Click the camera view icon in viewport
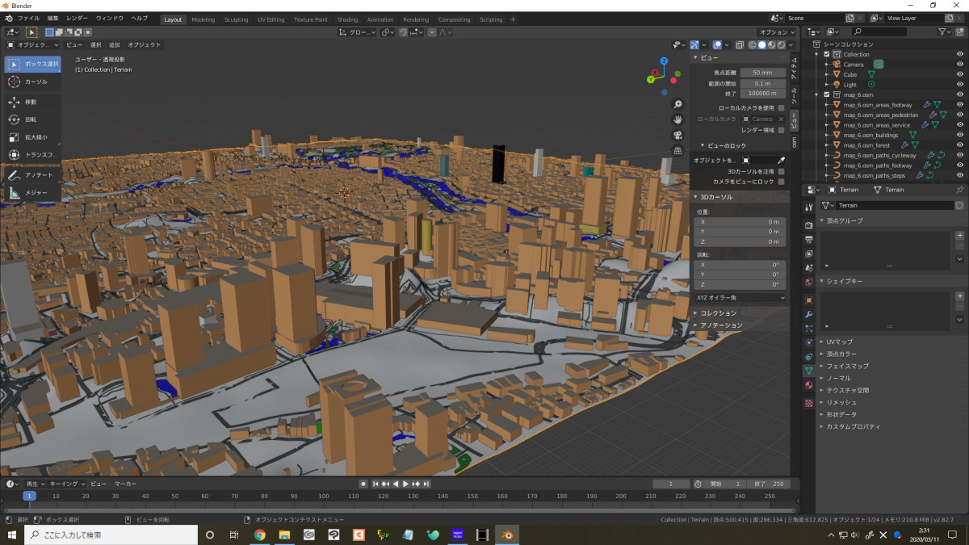Viewport: 969px width, 545px height. point(678,135)
